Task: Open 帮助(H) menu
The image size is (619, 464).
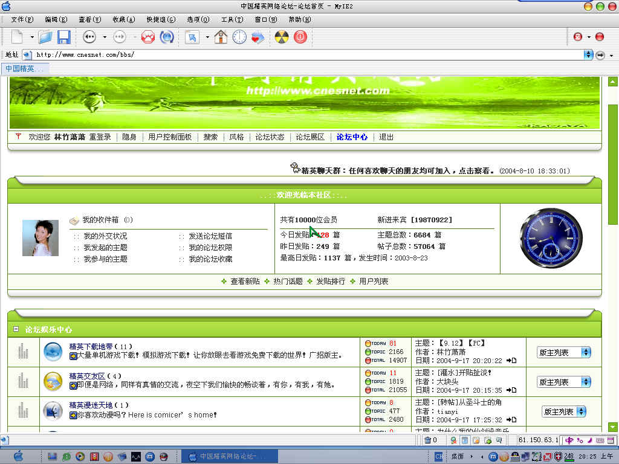Action: tap(300, 19)
